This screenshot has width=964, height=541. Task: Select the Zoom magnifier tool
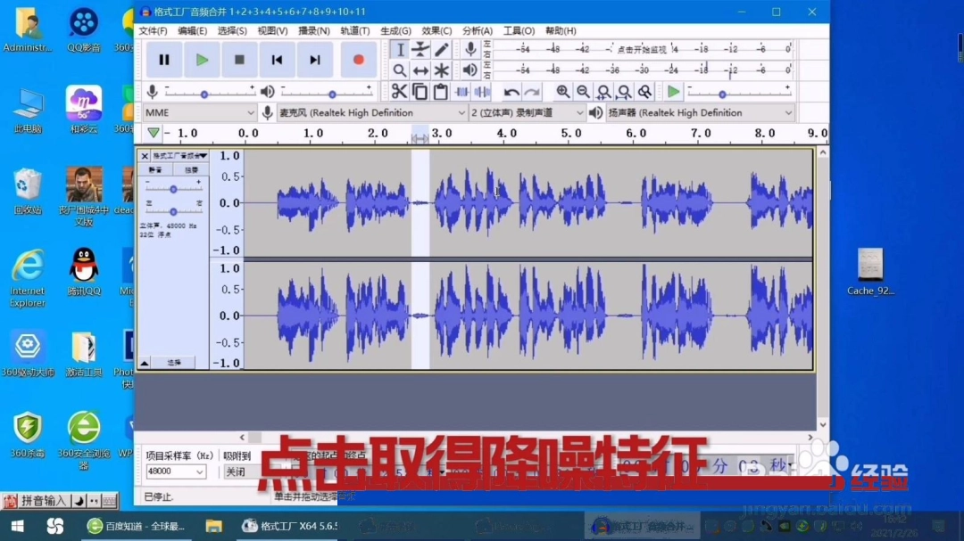400,70
